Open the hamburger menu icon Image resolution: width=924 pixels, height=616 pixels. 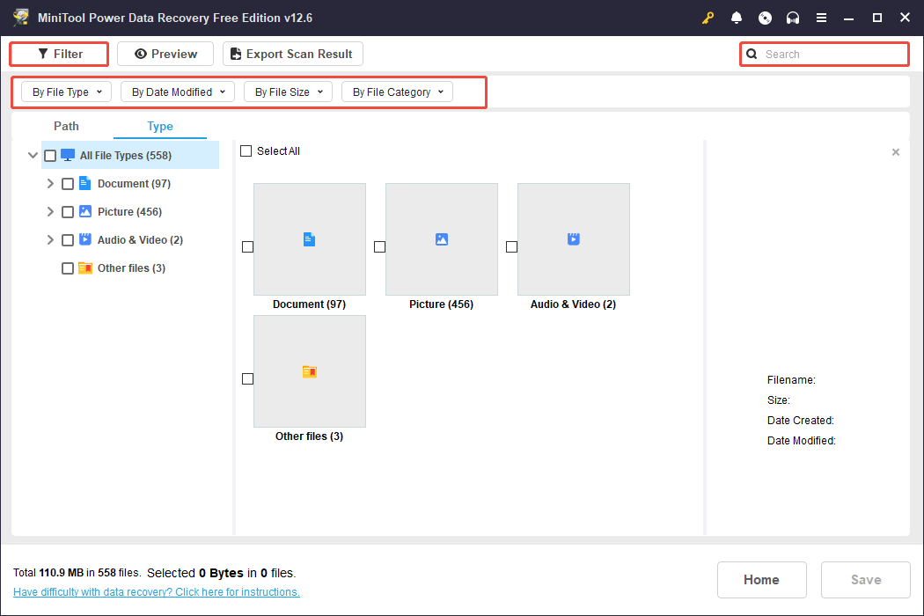point(821,18)
